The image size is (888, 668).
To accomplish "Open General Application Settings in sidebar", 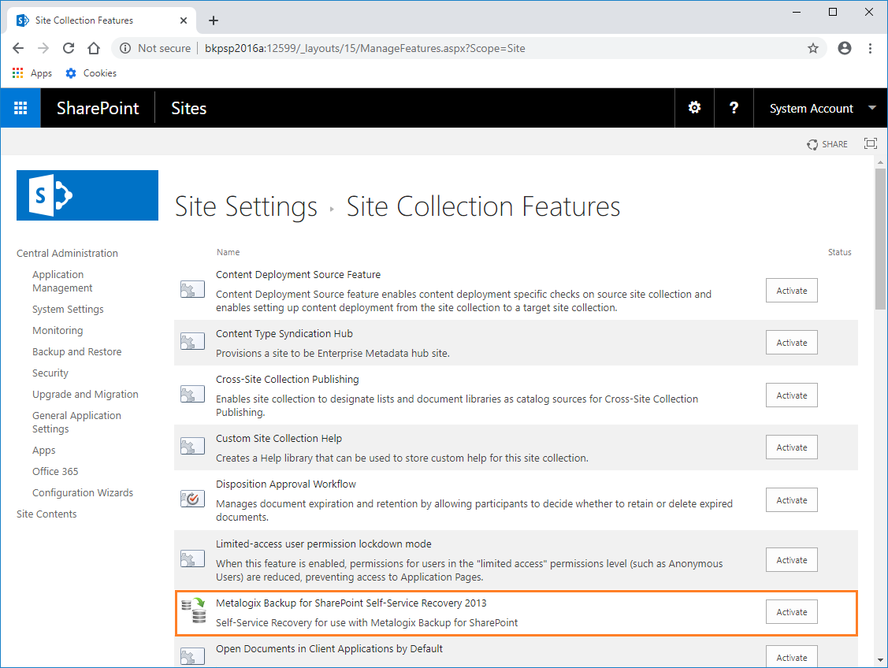I will click(76, 421).
